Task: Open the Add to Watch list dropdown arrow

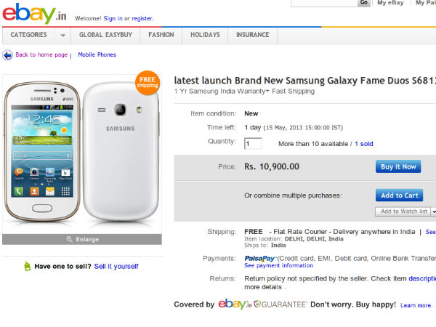Action: pyautogui.click(x=433, y=211)
